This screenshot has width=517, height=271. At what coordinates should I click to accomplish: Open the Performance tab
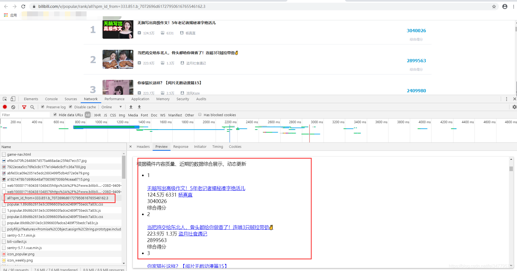point(114,99)
